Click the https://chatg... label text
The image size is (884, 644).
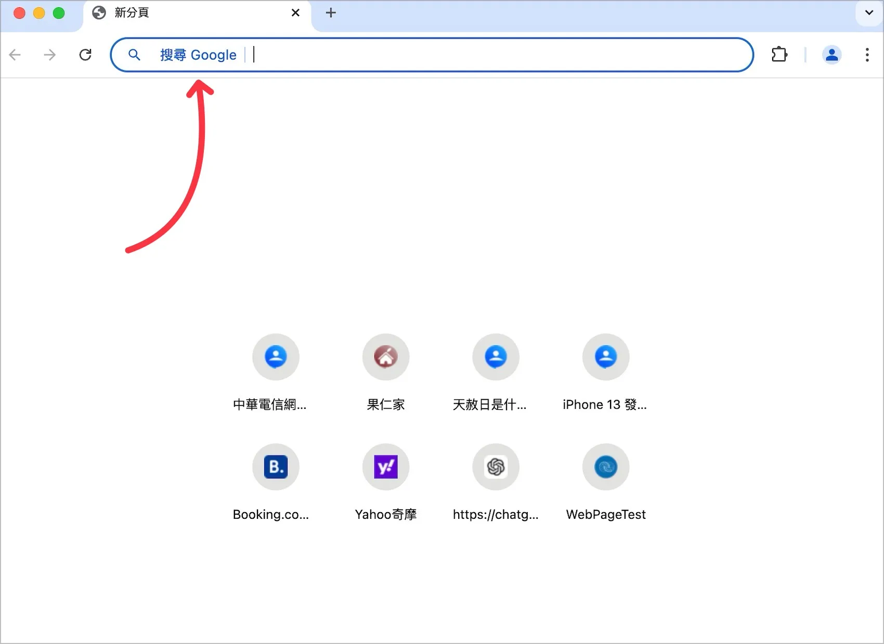pos(496,515)
